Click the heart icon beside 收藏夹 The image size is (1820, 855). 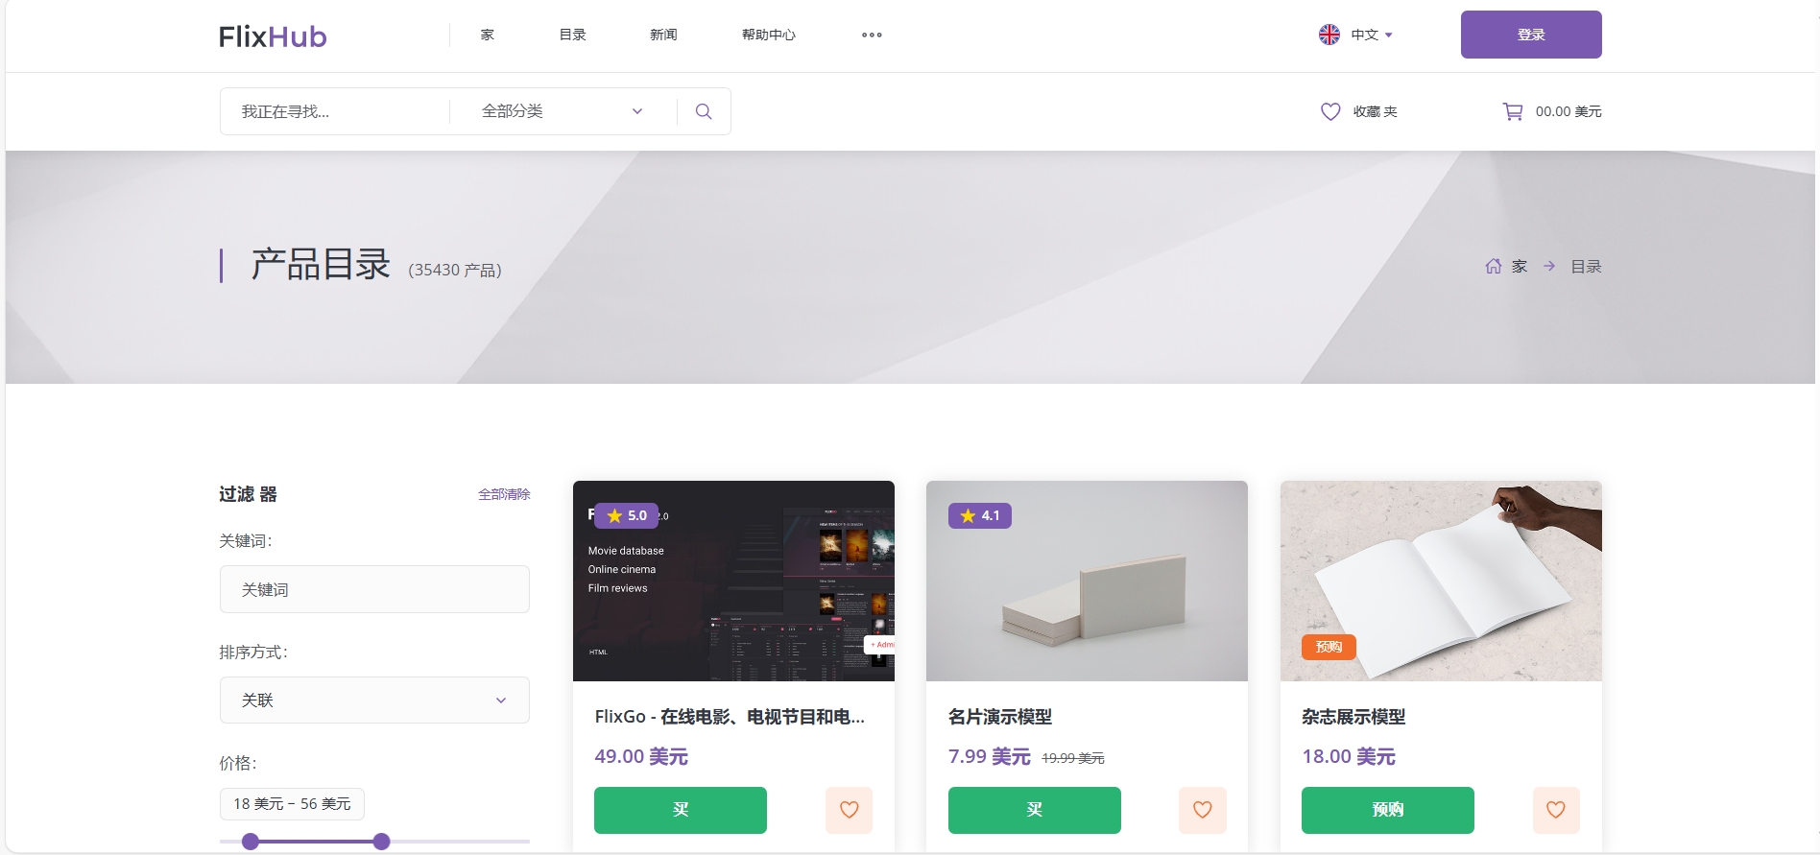pos(1330,111)
